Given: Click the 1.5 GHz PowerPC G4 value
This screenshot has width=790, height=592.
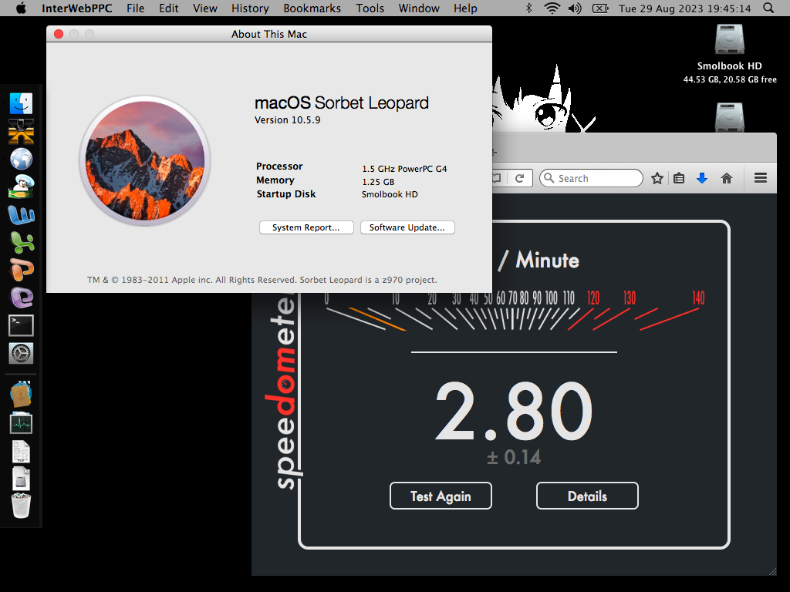Looking at the screenshot, I should click(404, 169).
